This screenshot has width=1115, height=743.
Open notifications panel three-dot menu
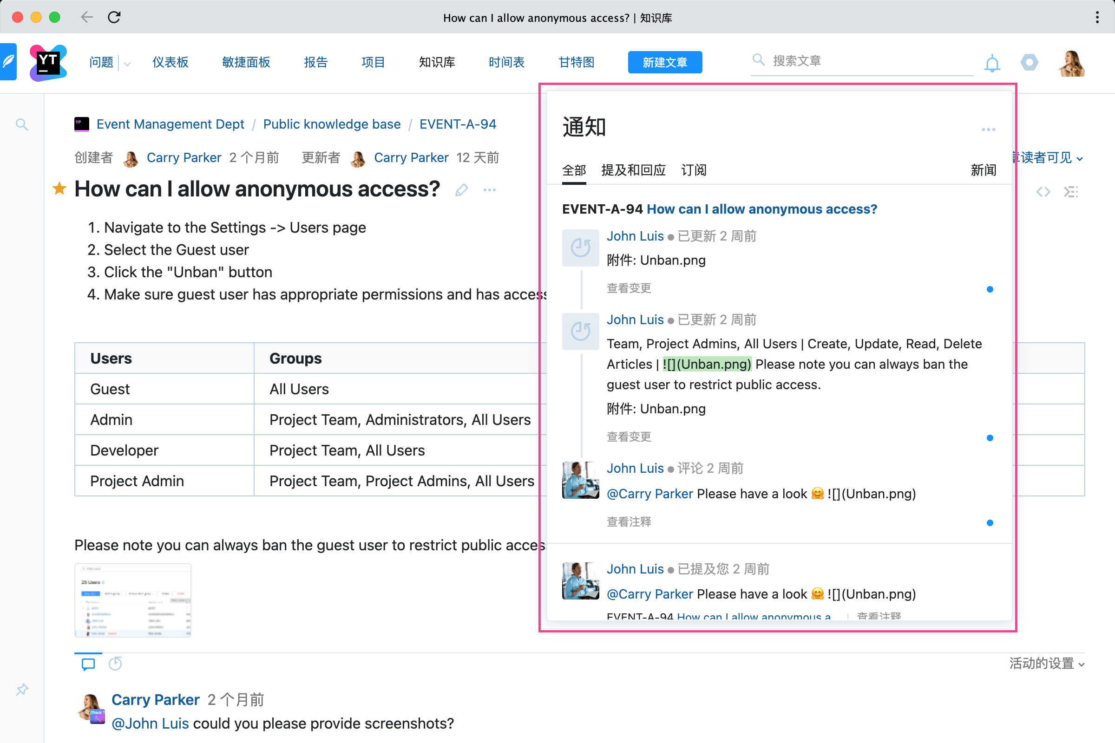coord(988,130)
